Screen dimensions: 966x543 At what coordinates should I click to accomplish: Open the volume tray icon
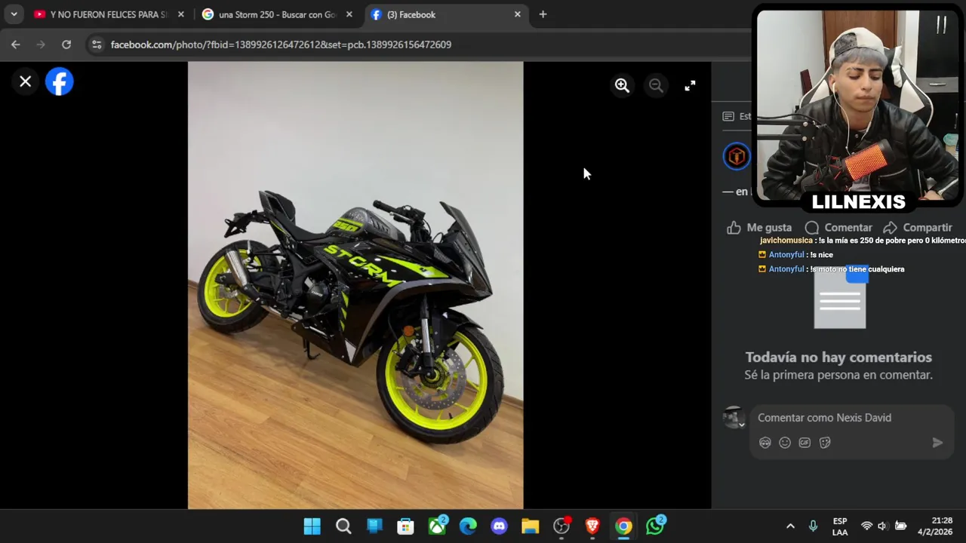tap(882, 526)
